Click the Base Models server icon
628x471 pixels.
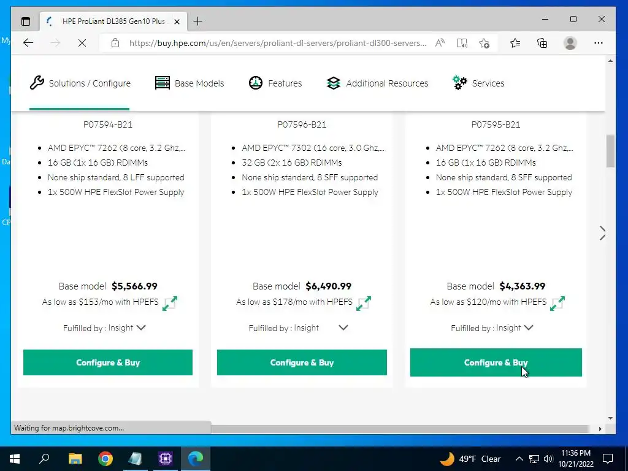click(x=162, y=83)
